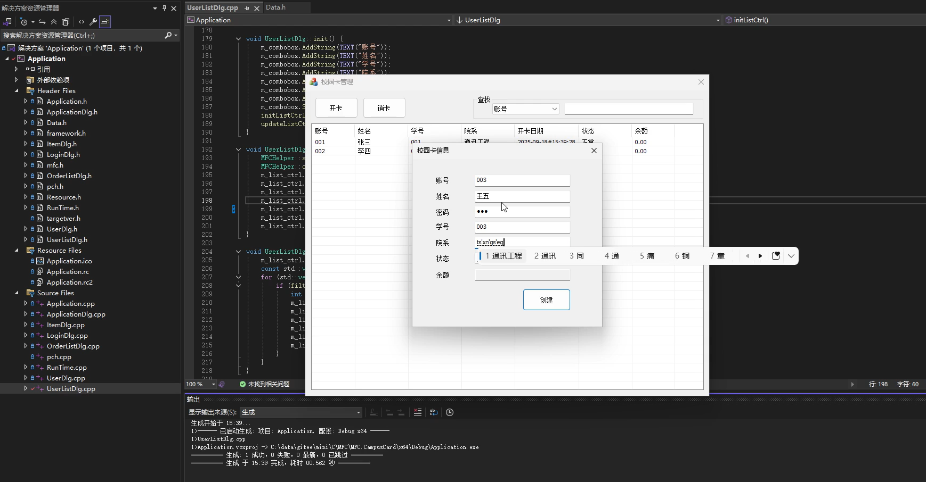926x482 pixels.
Task: Click the 创建 button
Action: 546,300
